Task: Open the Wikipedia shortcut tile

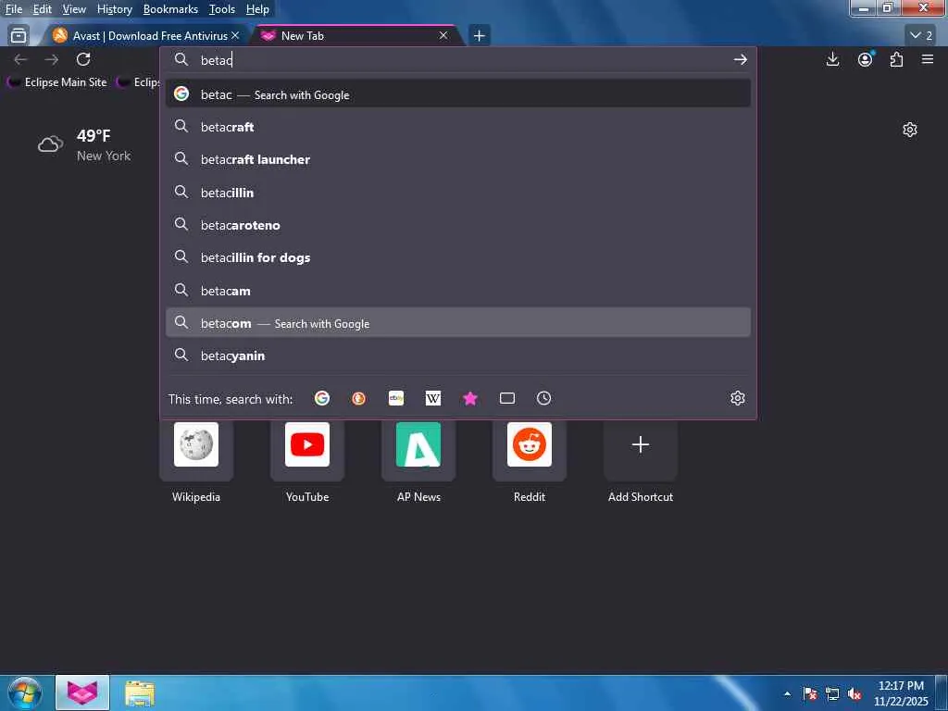Action: (x=196, y=451)
